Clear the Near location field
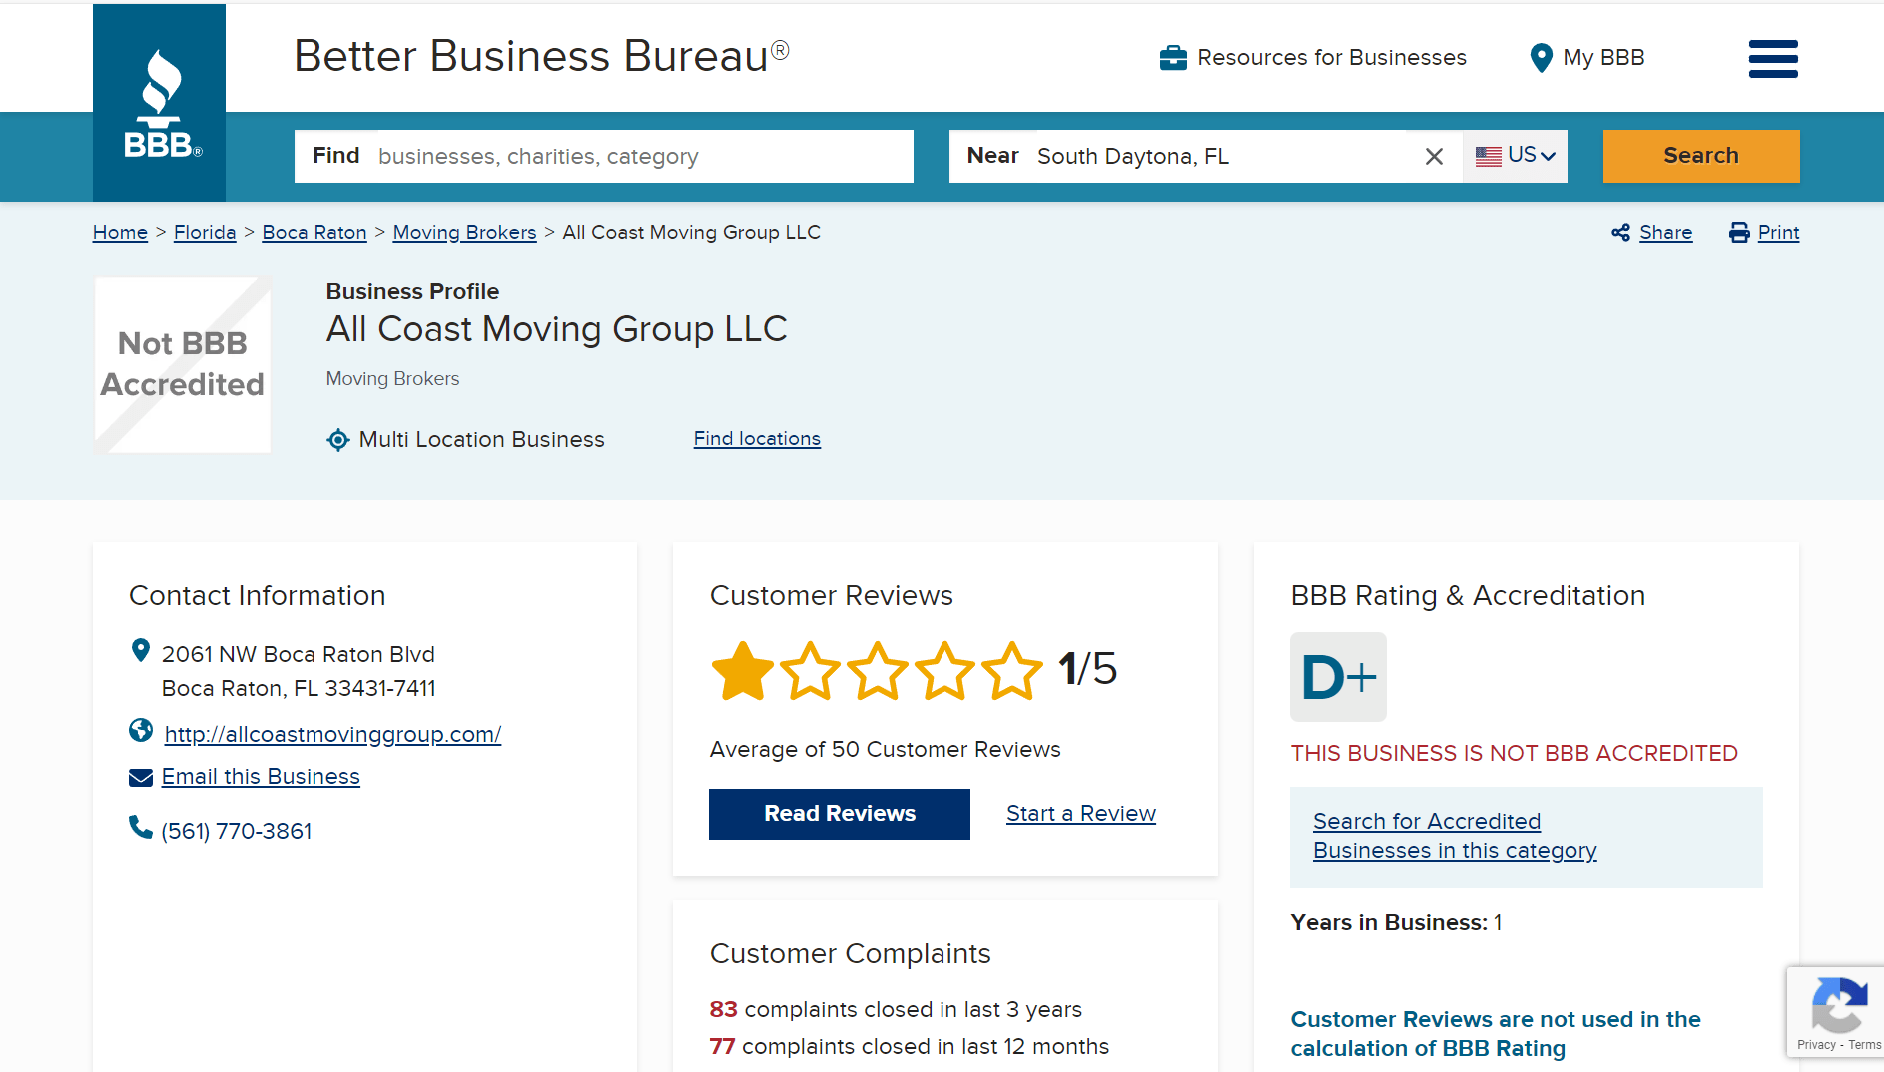 click(x=1434, y=156)
